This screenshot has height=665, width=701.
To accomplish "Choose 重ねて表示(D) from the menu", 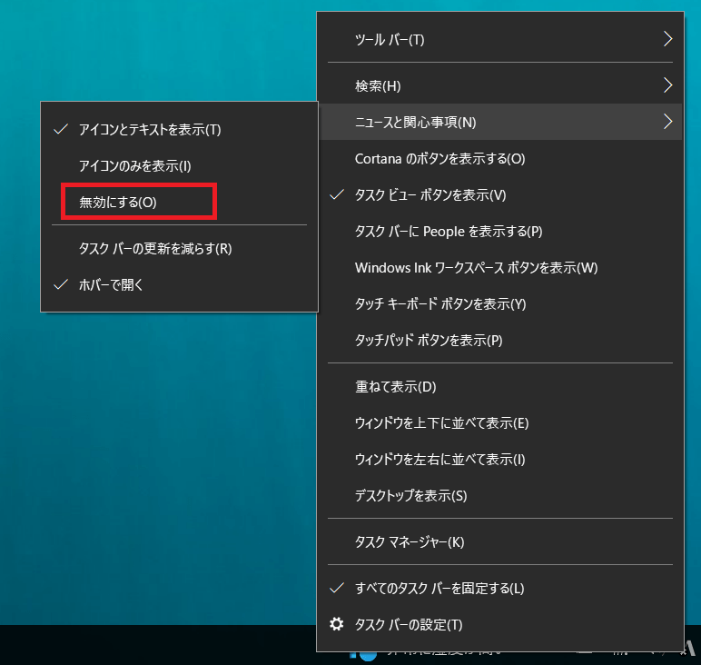I will 500,386.
